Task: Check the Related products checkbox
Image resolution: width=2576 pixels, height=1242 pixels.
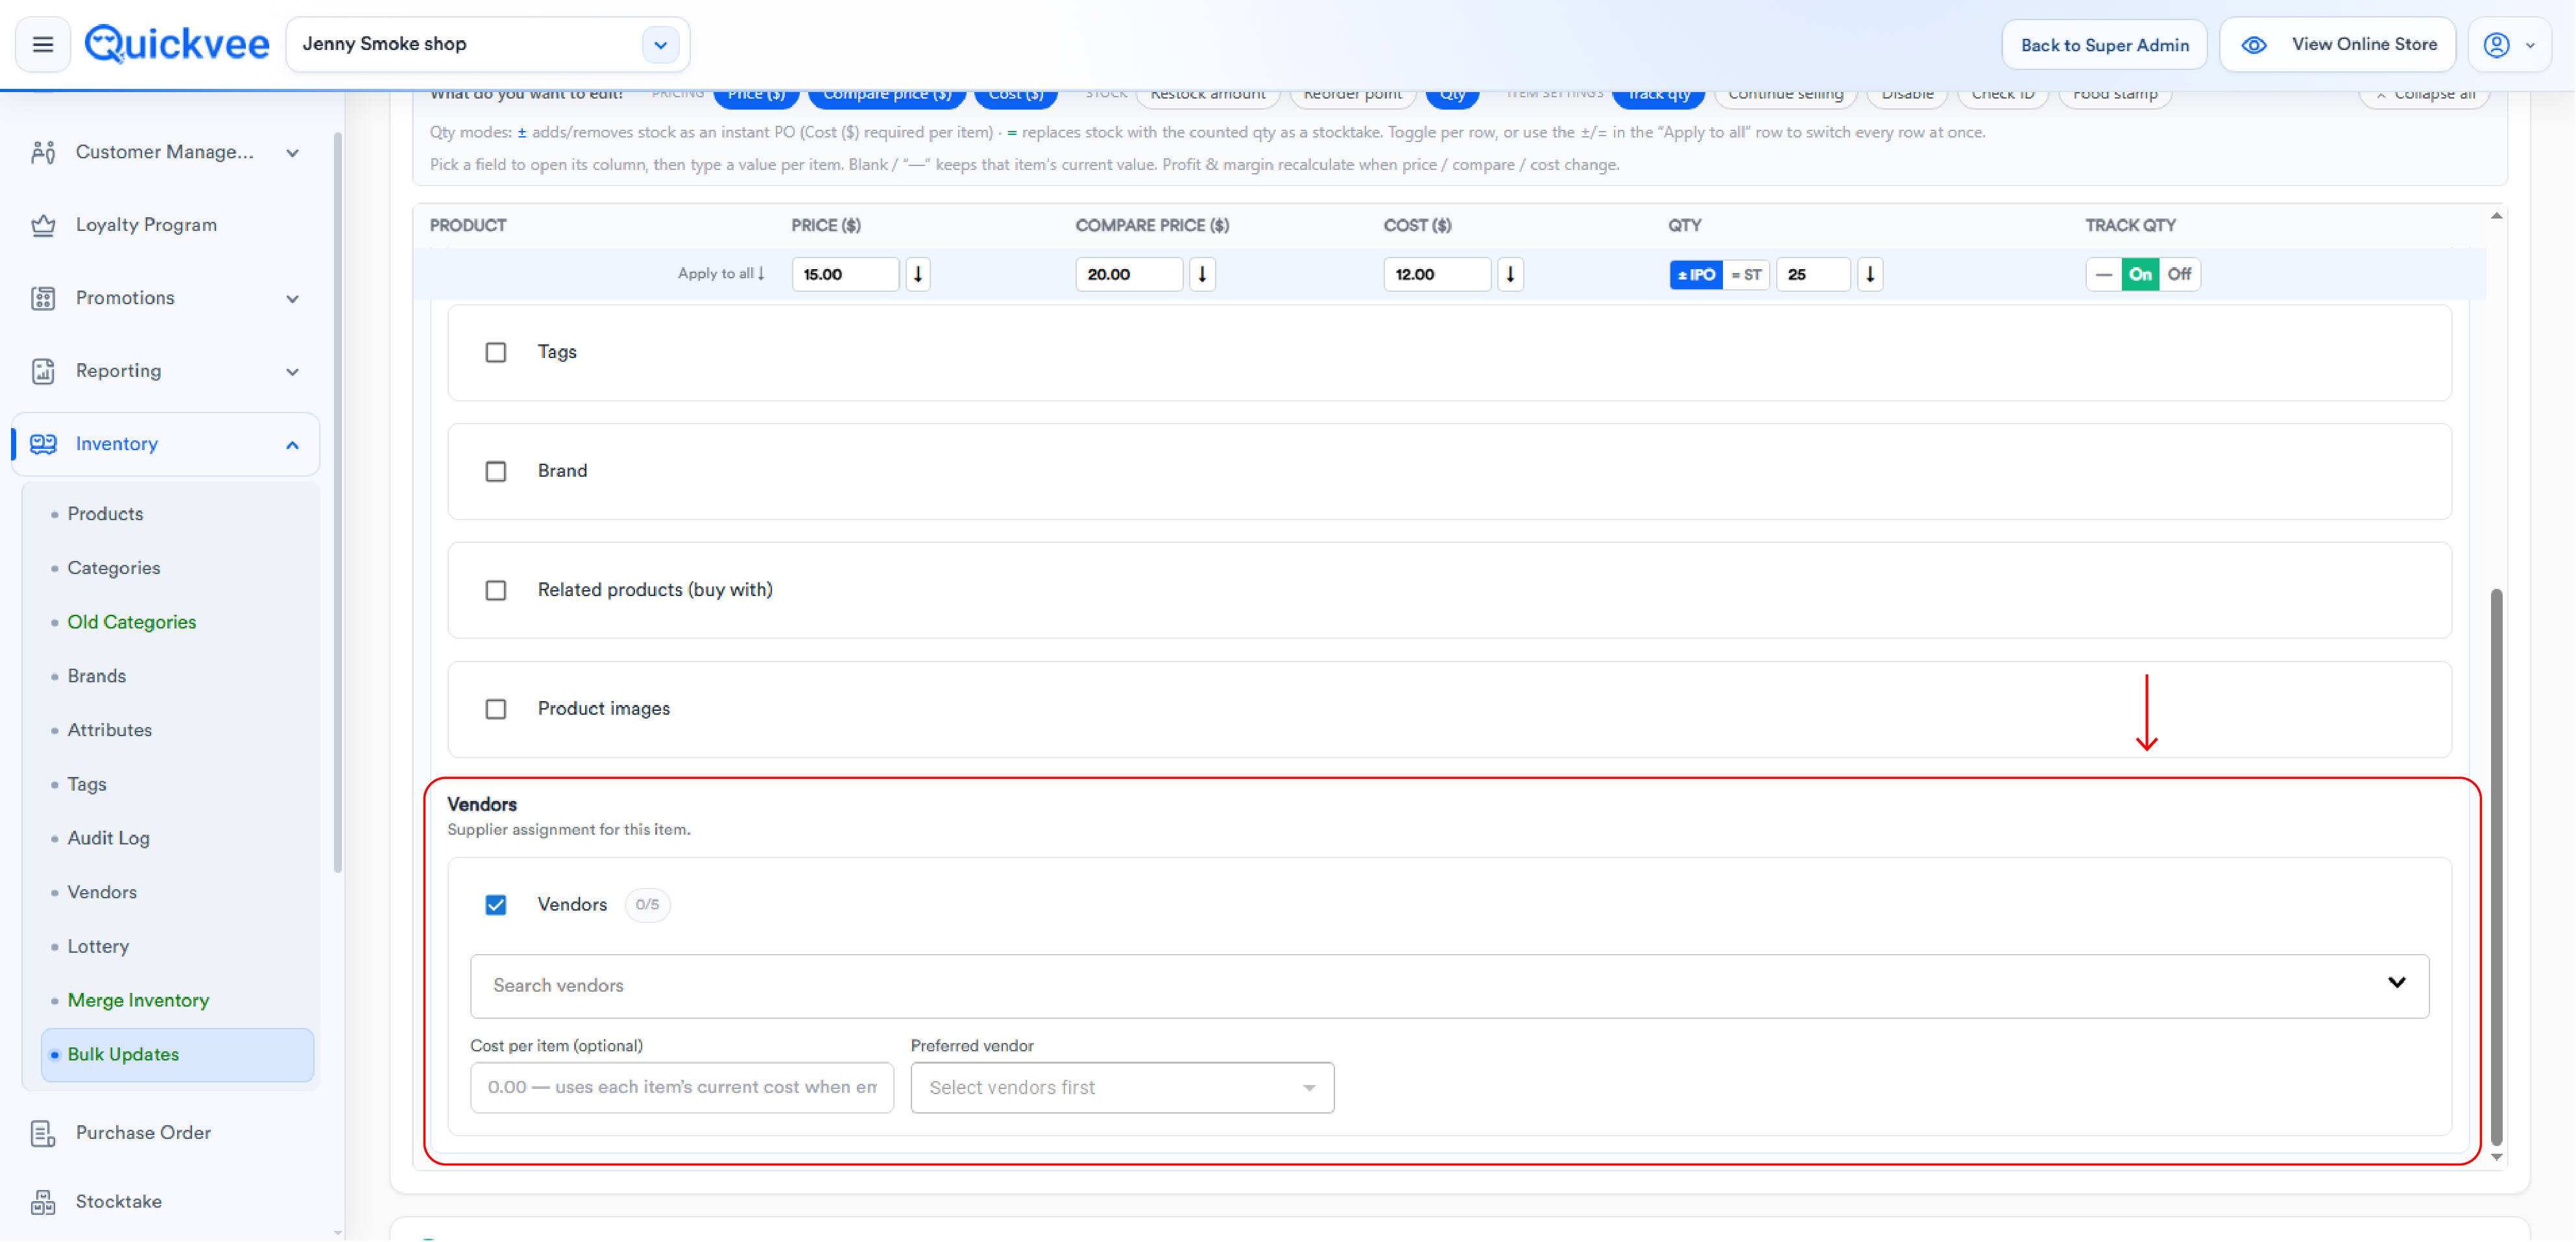Action: click(496, 590)
